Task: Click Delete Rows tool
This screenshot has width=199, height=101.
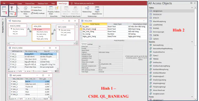Action: (36, 10)
